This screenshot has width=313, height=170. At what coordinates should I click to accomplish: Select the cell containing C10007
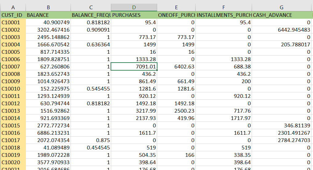[x=13, y=67]
